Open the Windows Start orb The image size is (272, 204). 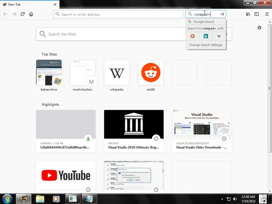point(7,199)
